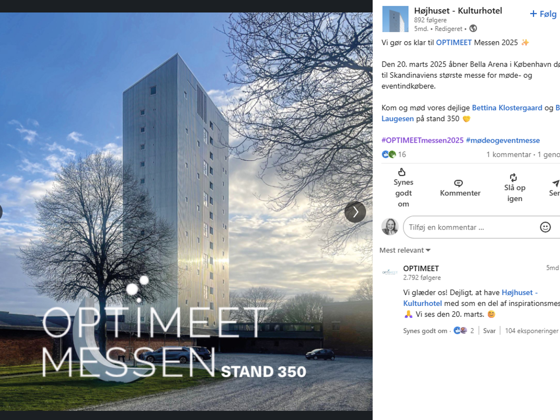This screenshot has height=420, width=560.
Task: Click the thumbs-up Synes godt om icon
Action: (x=402, y=172)
